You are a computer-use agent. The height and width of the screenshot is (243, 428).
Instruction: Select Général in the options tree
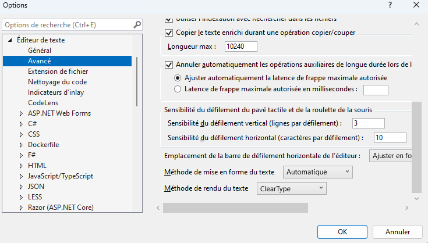click(x=40, y=51)
